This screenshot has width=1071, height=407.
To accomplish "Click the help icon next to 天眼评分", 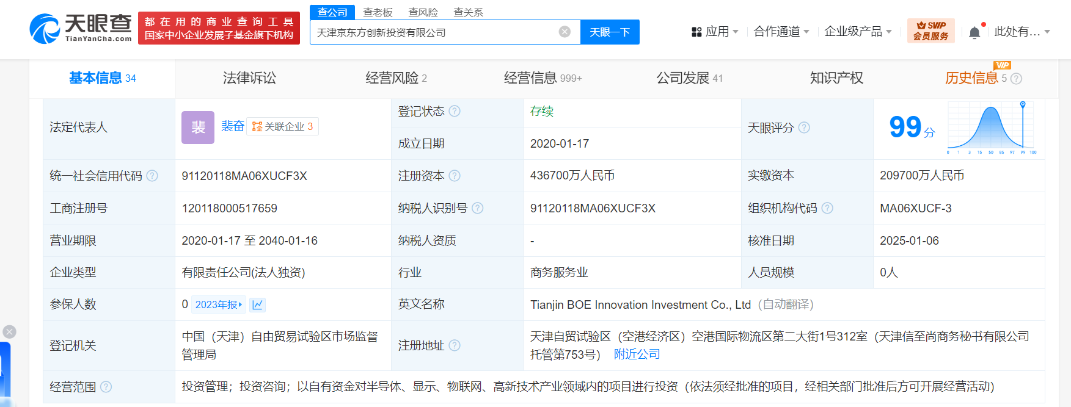I will pyautogui.click(x=804, y=128).
